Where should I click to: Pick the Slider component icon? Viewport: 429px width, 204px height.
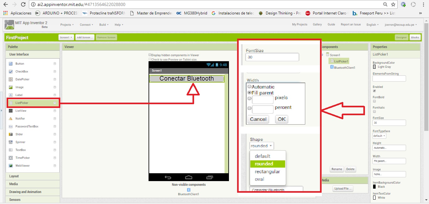coord(11,134)
